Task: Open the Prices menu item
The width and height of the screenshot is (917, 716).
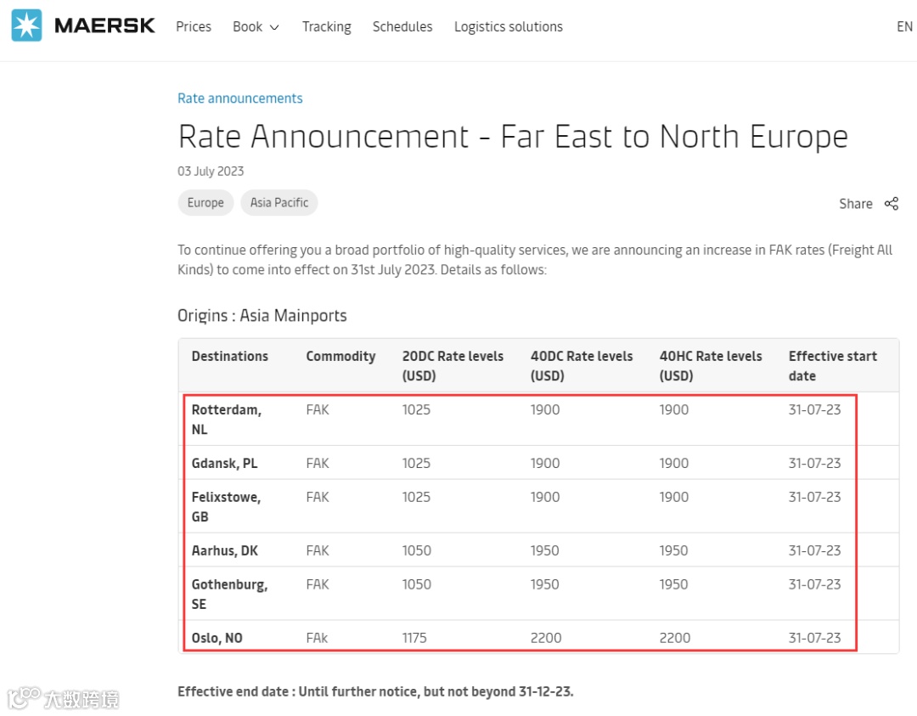Action: [x=194, y=26]
